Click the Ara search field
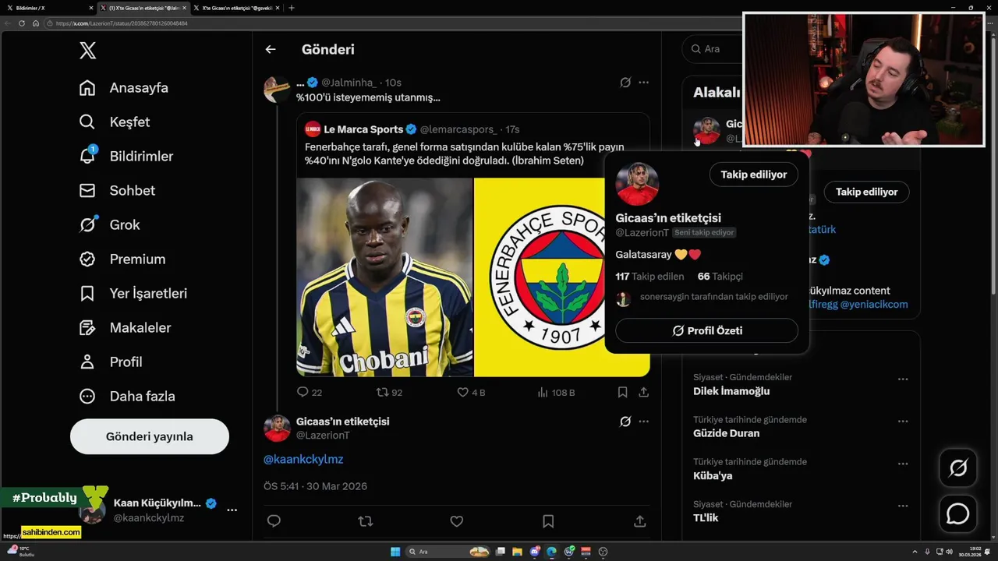 (x=713, y=49)
